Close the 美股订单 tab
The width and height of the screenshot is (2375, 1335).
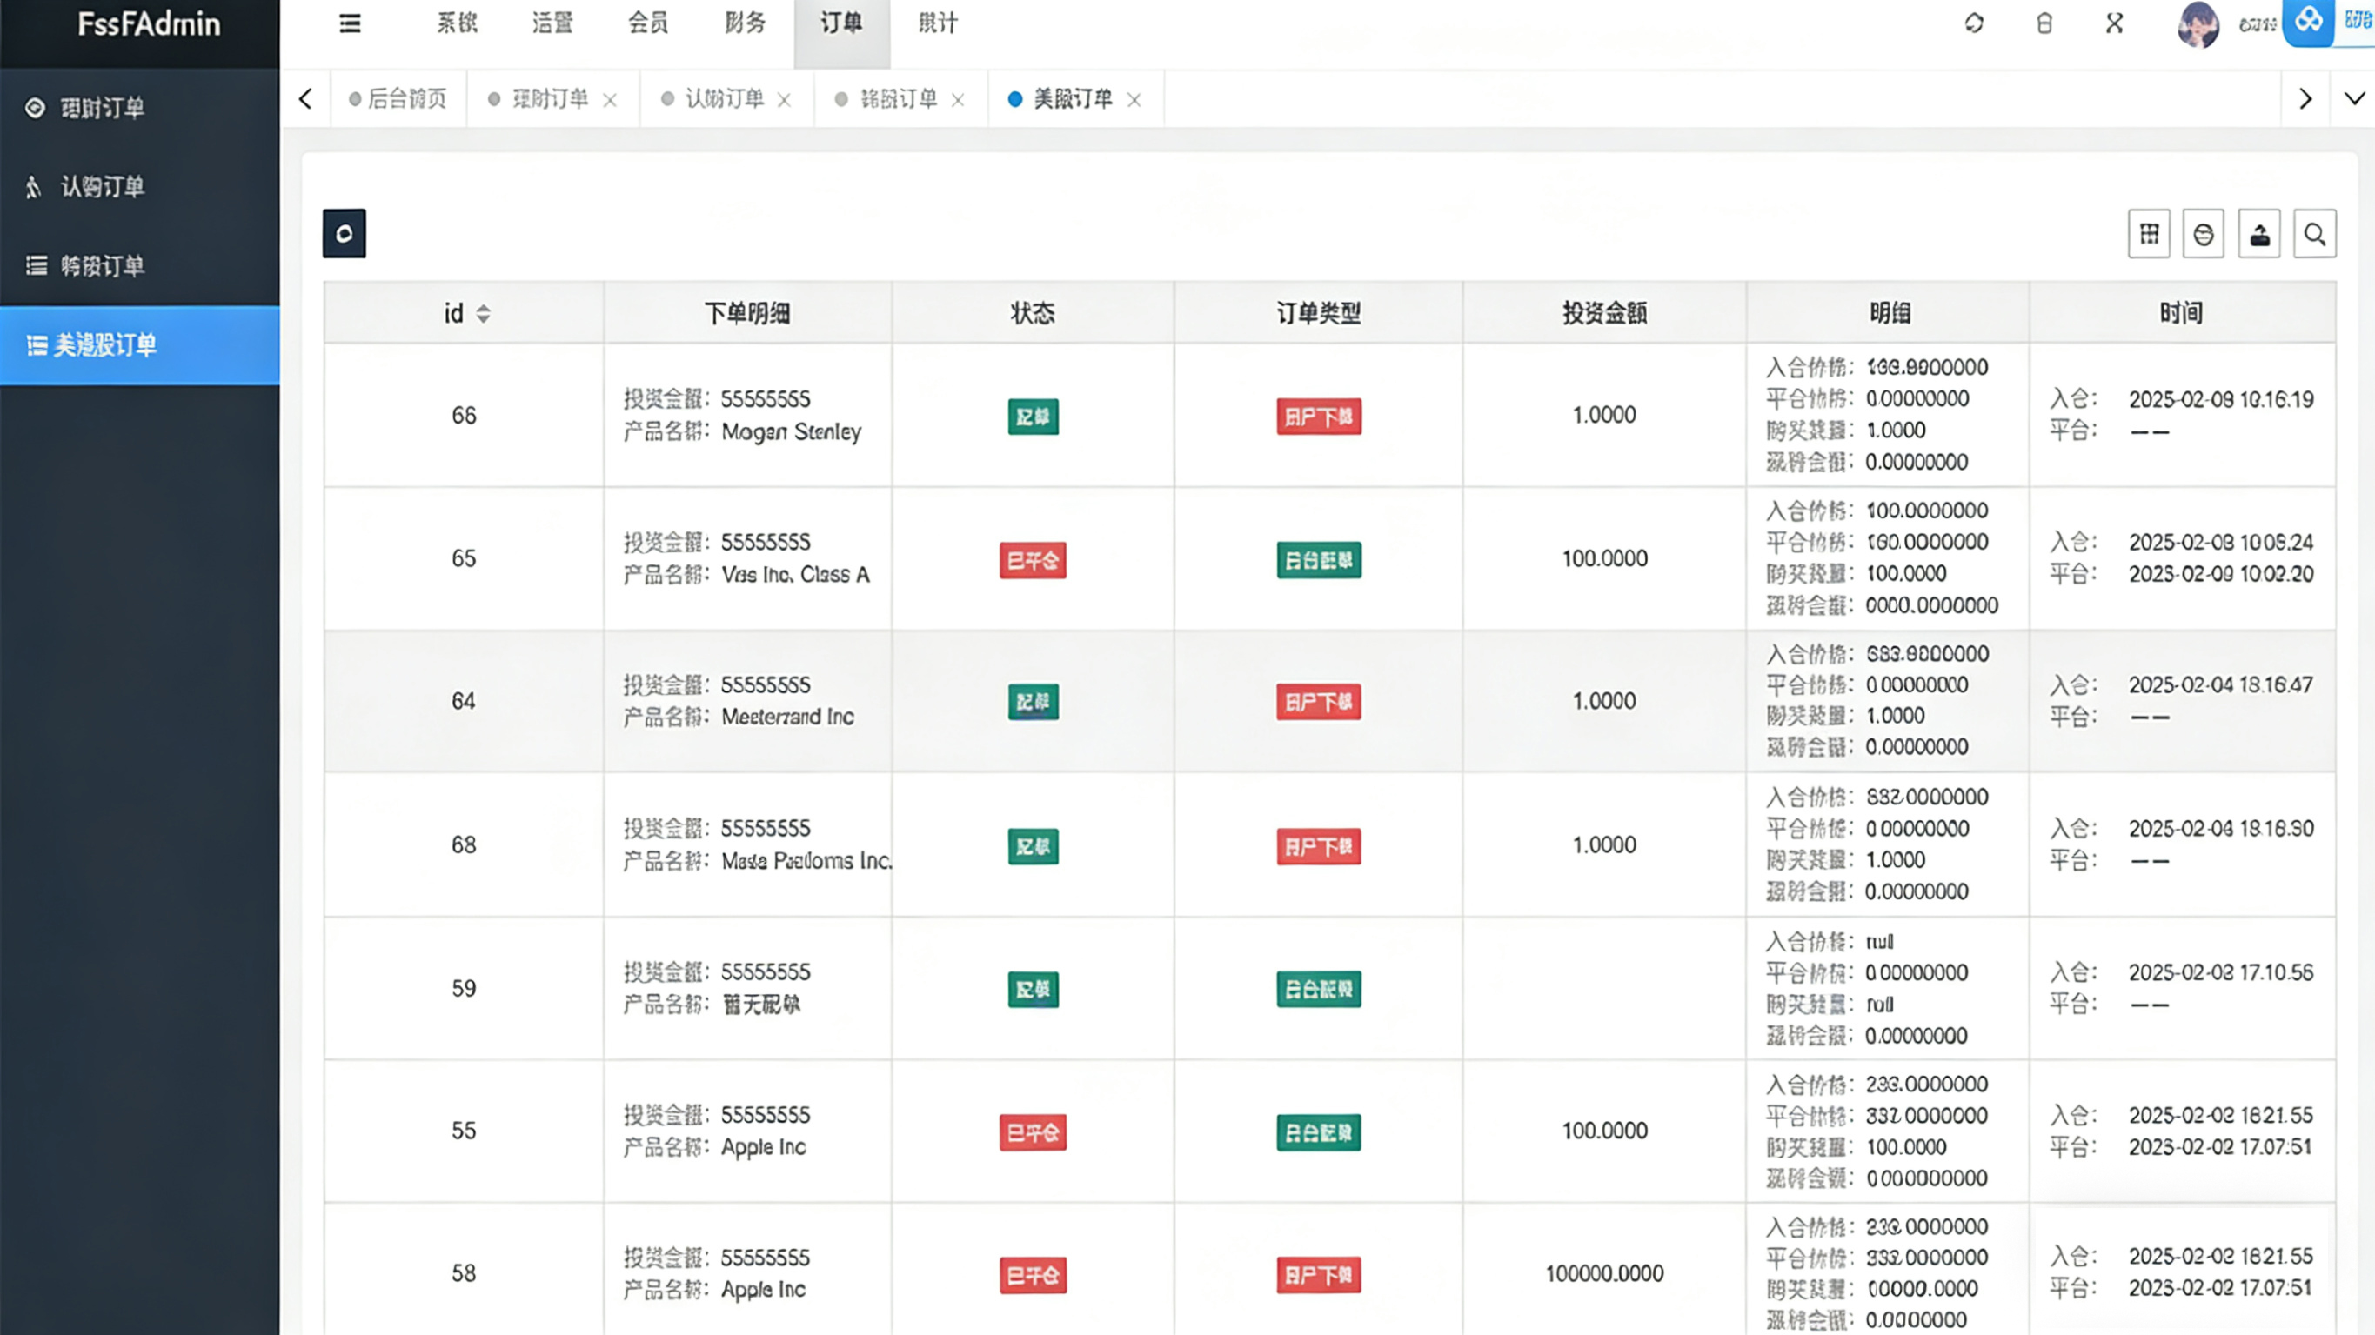1134,99
